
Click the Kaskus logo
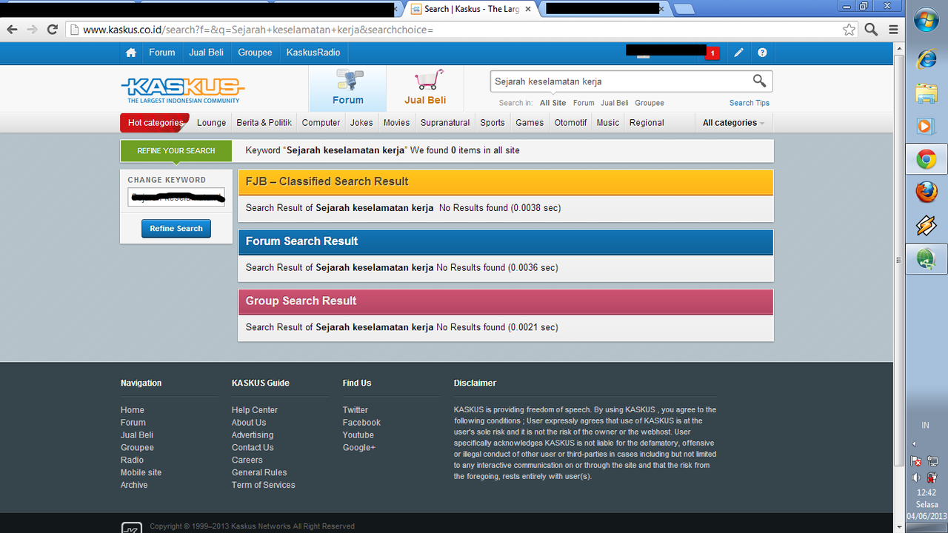coord(183,90)
